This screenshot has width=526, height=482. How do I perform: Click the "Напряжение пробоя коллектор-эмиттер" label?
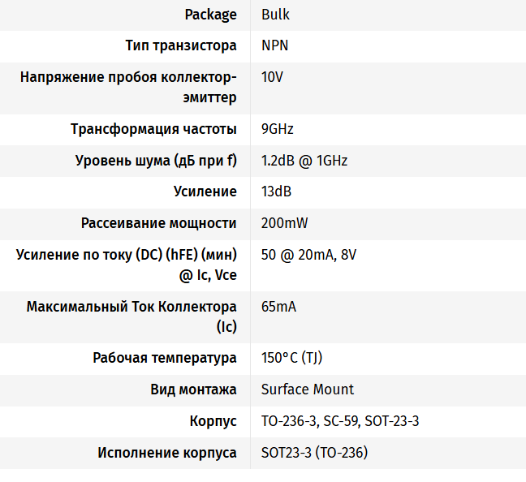[128, 88]
